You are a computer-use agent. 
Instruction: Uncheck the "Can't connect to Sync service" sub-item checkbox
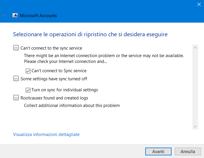(28, 71)
